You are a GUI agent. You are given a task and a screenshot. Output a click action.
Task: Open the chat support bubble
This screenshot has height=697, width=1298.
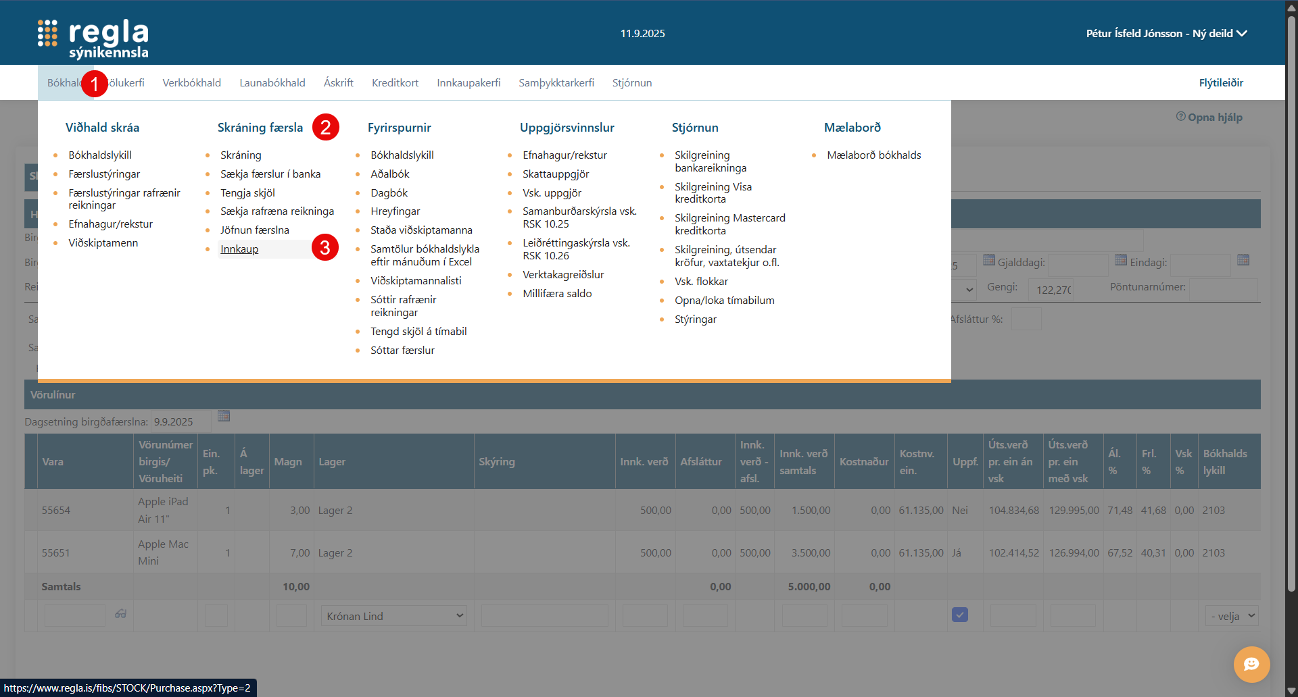click(x=1251, y=665)
